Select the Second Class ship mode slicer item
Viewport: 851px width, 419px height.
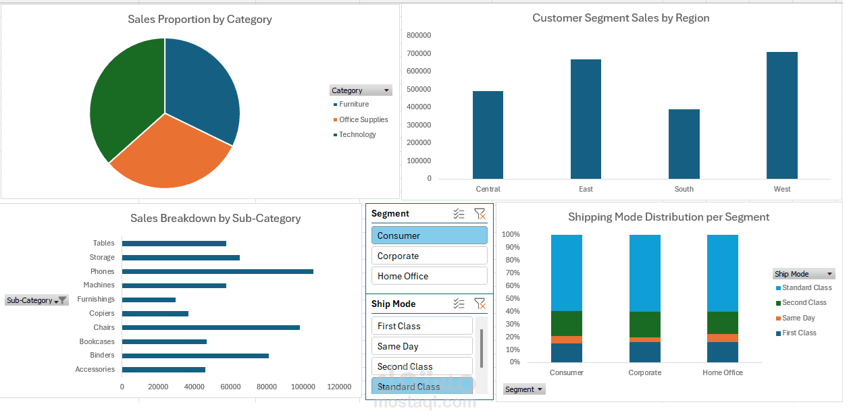[x=421, y=366]
